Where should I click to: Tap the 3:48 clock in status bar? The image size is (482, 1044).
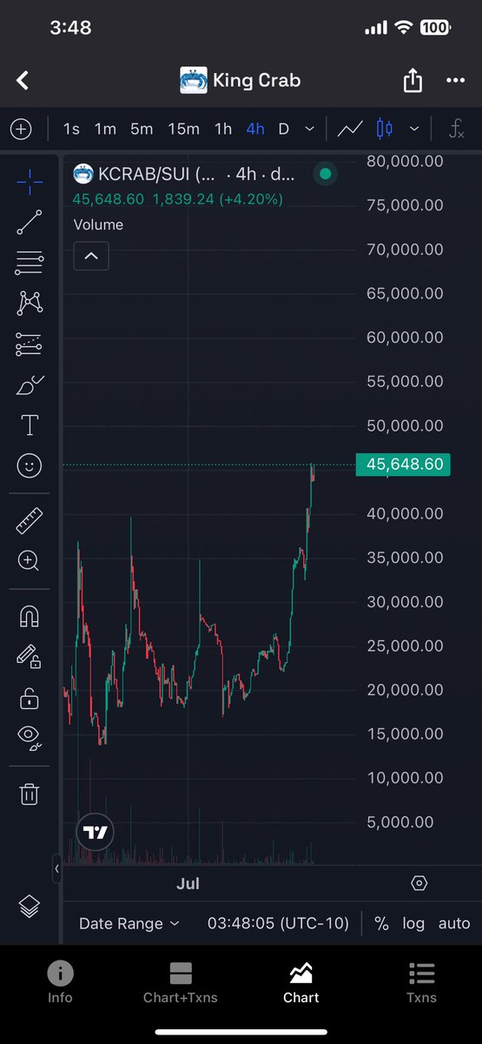click(71, 28)
